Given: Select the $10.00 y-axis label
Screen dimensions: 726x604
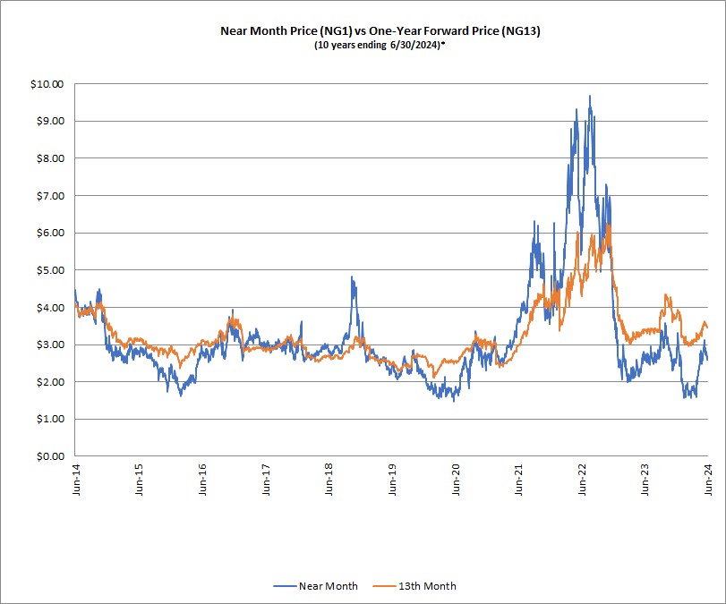Looking at the screenshot, I should [47, 84].
